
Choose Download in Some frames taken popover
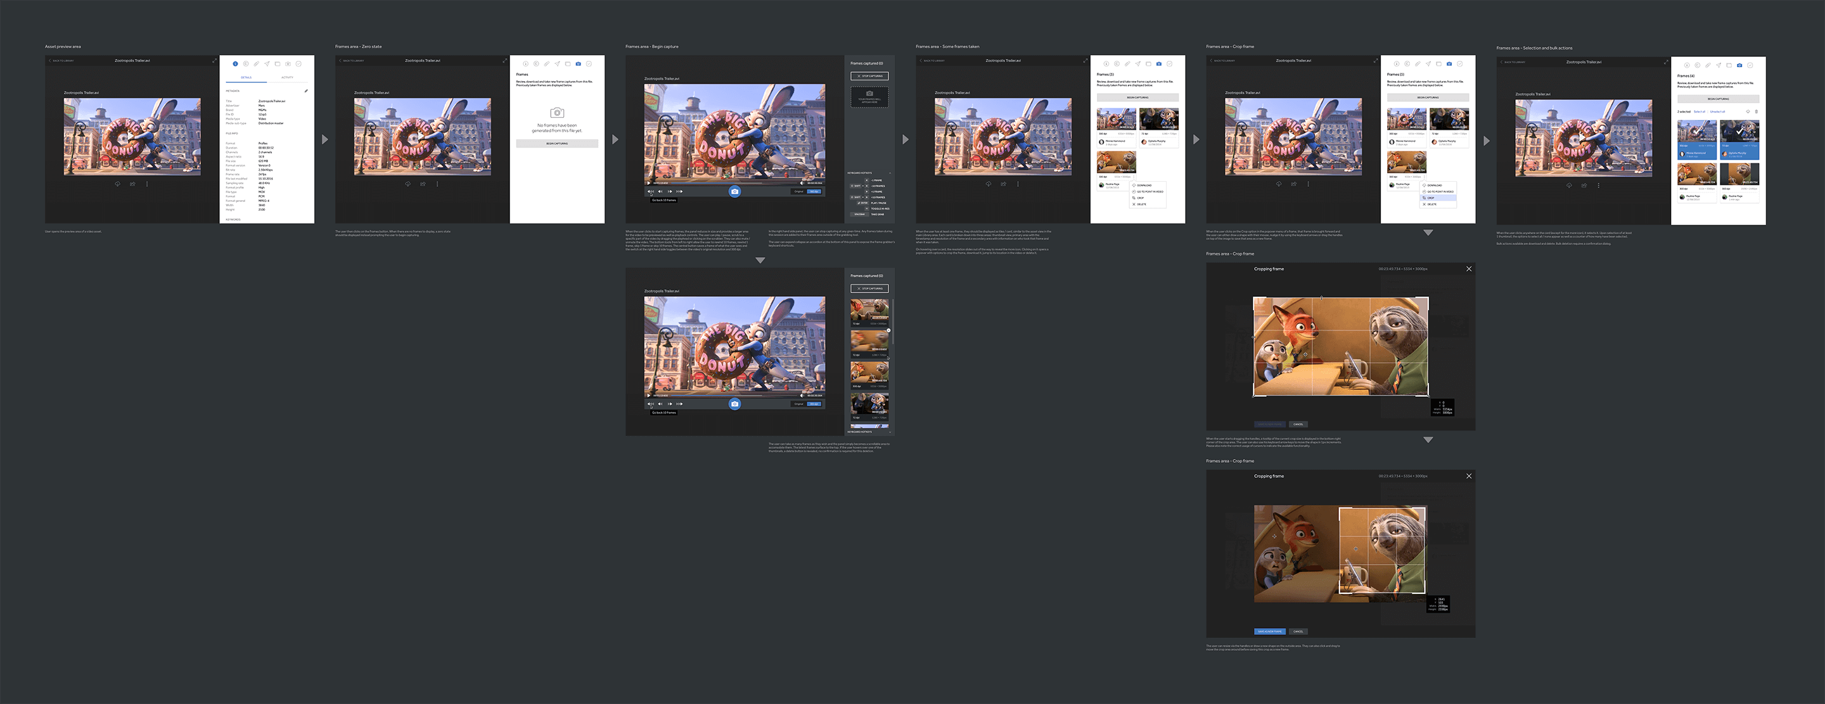point(1148,185)
